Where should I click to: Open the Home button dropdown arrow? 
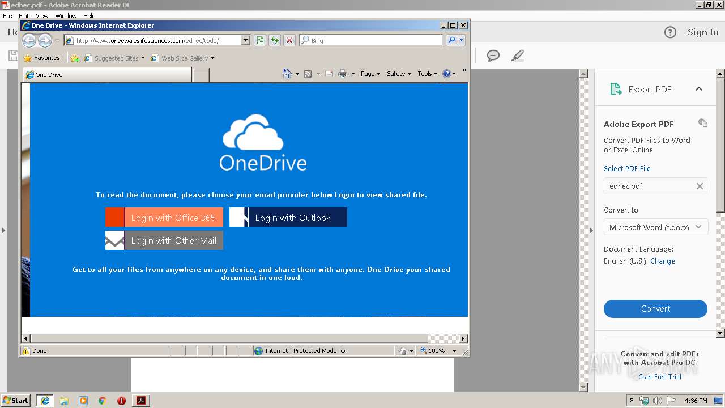click(297, 74)
